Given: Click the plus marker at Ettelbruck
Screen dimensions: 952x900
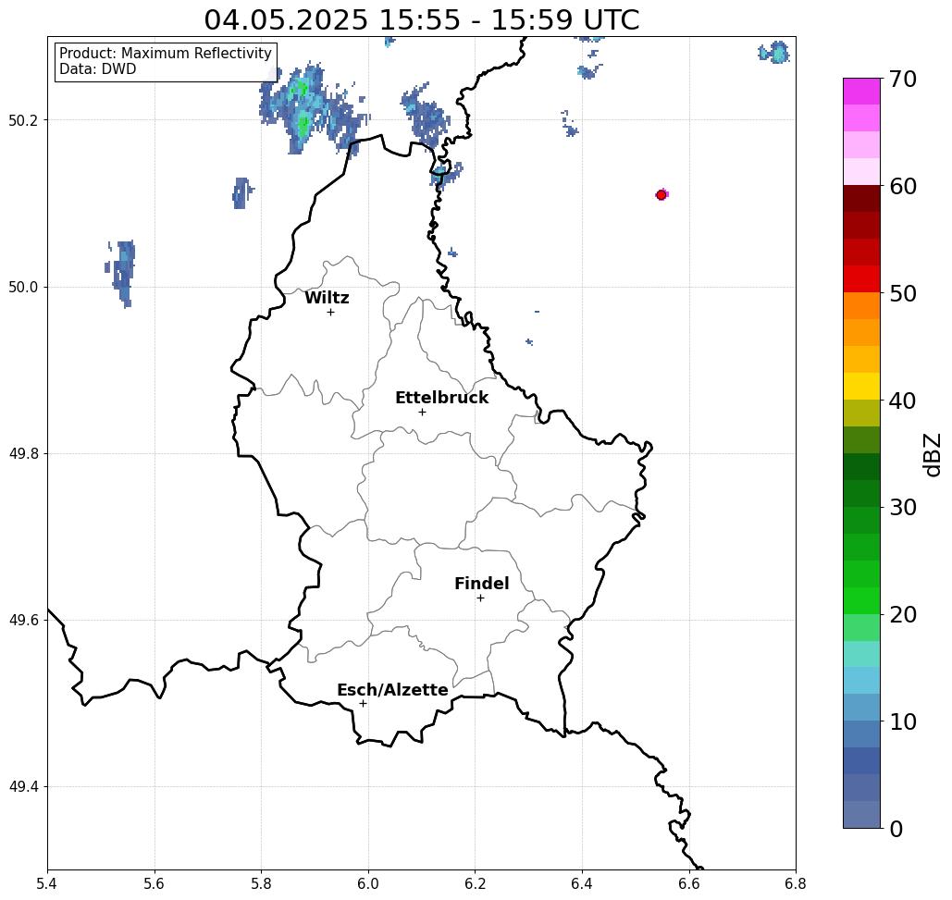Looking at the screenshot, I should [423, 412].
